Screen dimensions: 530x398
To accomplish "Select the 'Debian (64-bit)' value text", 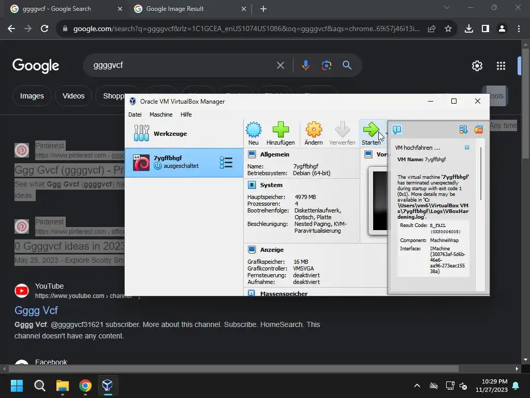I will (x=312, y=173).
